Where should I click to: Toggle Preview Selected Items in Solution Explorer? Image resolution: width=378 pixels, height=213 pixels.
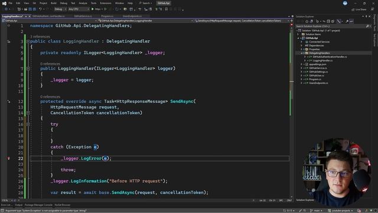pos(351,21)
